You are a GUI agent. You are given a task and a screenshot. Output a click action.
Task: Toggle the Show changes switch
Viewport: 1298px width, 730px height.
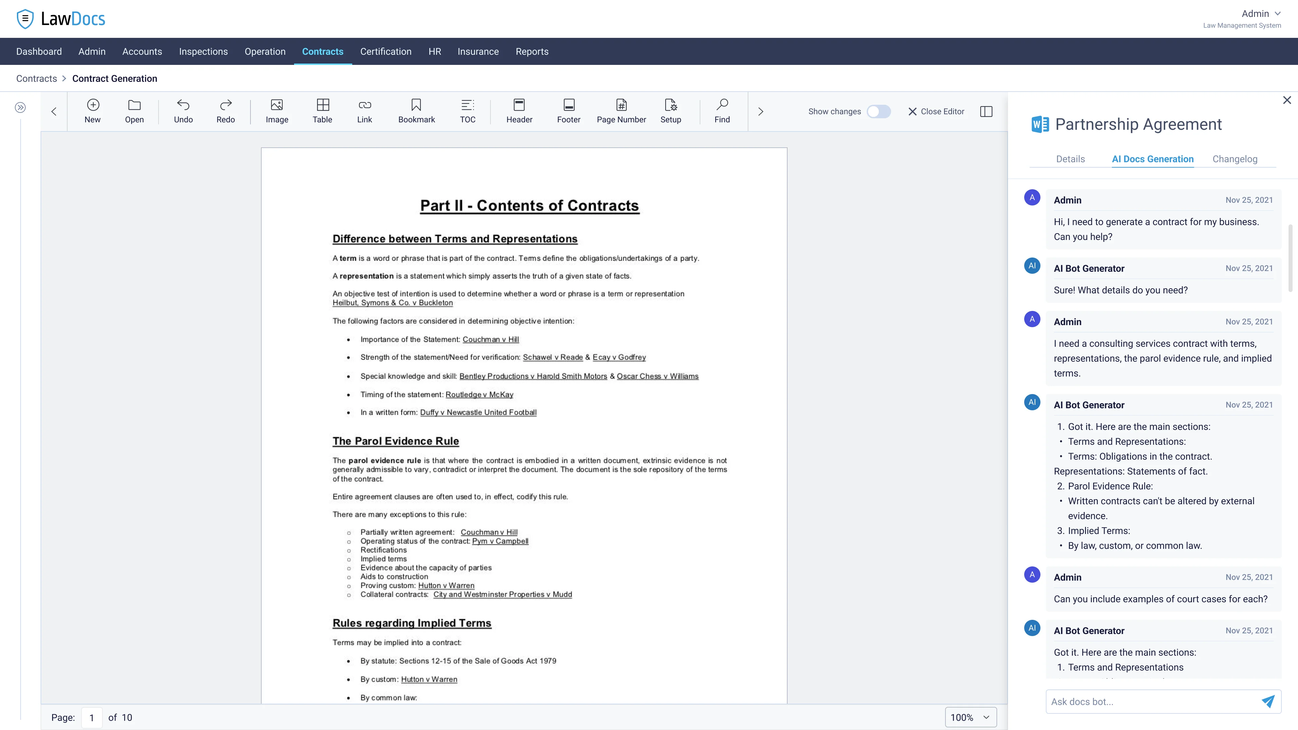(879, 111)
